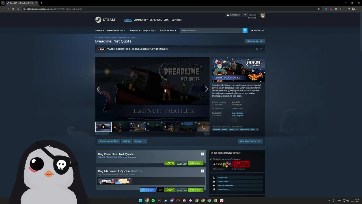Open the arrow dropdown beside the Ignore button
Screen dimensions: 362x204
tap(145, 141)
